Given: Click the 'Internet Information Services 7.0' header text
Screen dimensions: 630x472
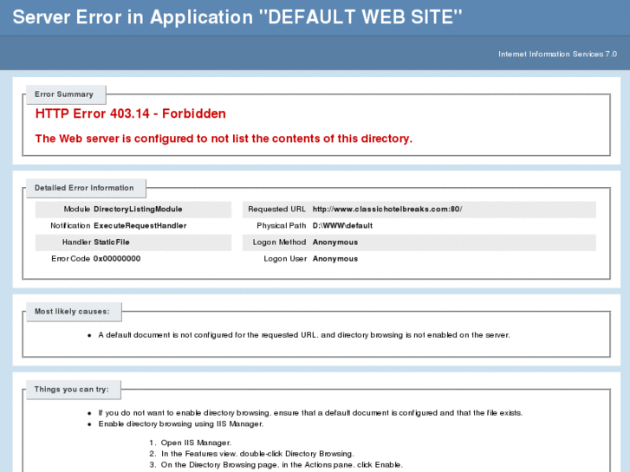Looking at the screenshot, I should [557, 54].
